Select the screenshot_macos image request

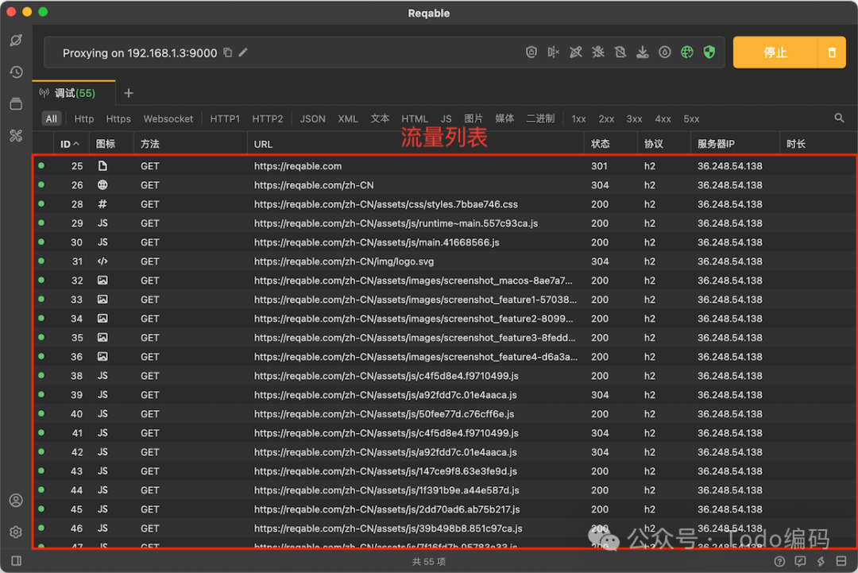(445, 281)
